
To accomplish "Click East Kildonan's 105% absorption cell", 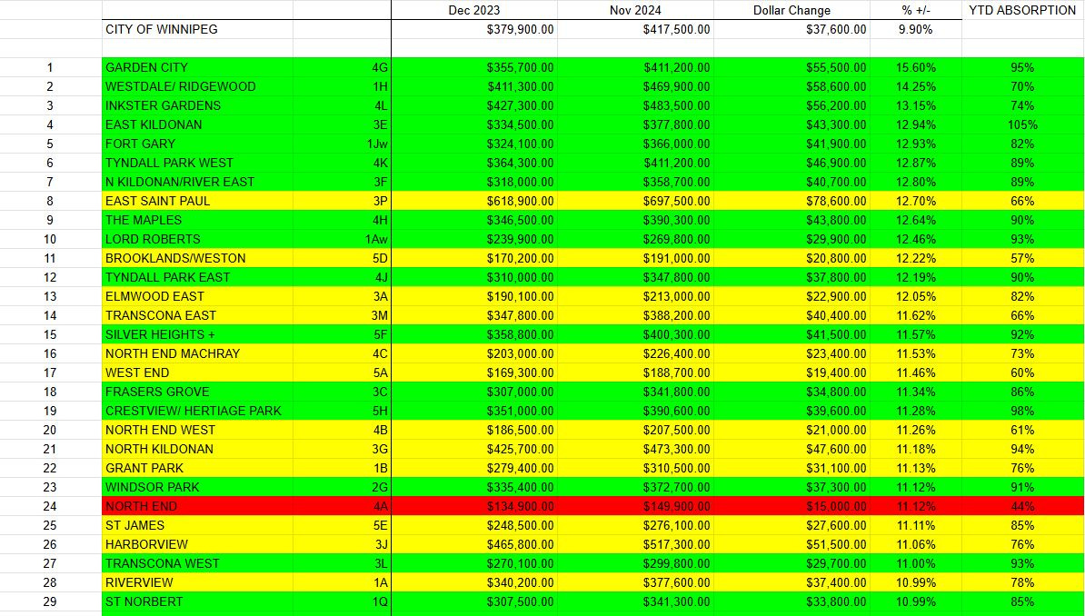I will [x=1022, y=124].
